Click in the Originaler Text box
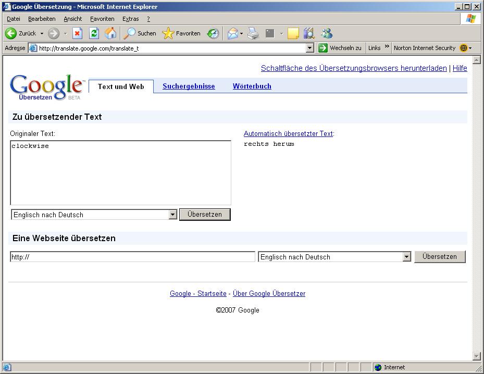The width and height of the screenshot is (484, 374). point(121,173)
